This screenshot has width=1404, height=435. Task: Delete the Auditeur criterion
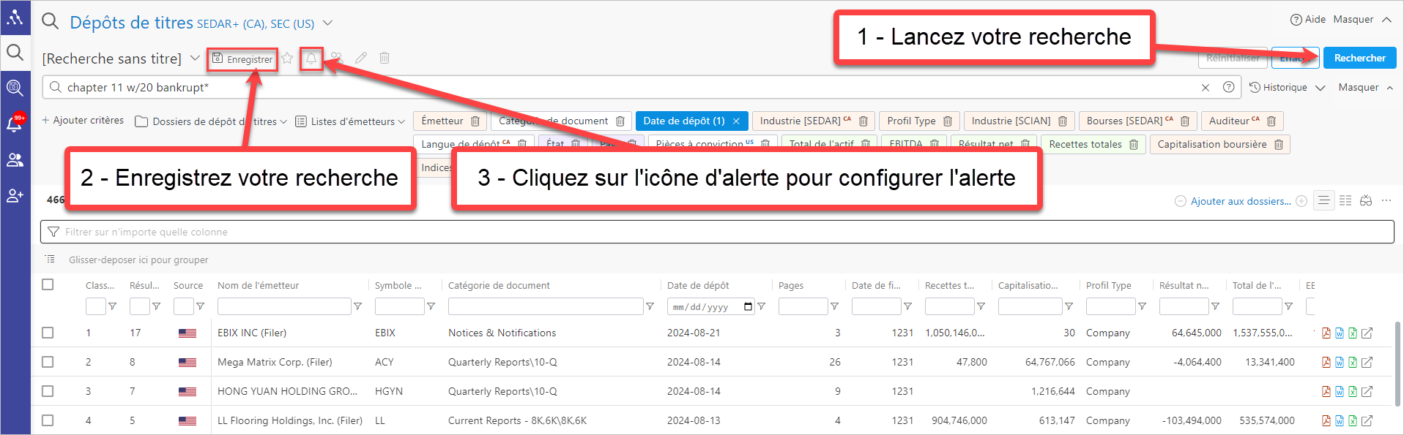point(1271,121)
